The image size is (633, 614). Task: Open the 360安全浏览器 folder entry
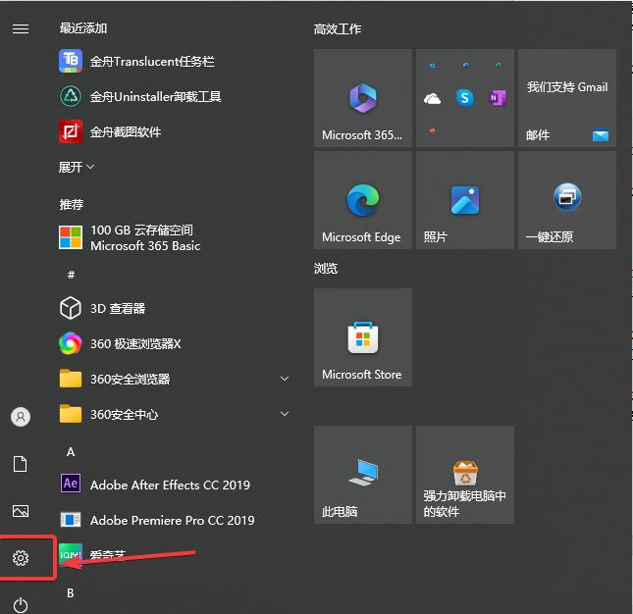175,379
